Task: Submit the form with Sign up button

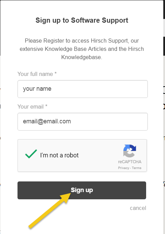Action: pyautogui.click(x=82, y=190)
